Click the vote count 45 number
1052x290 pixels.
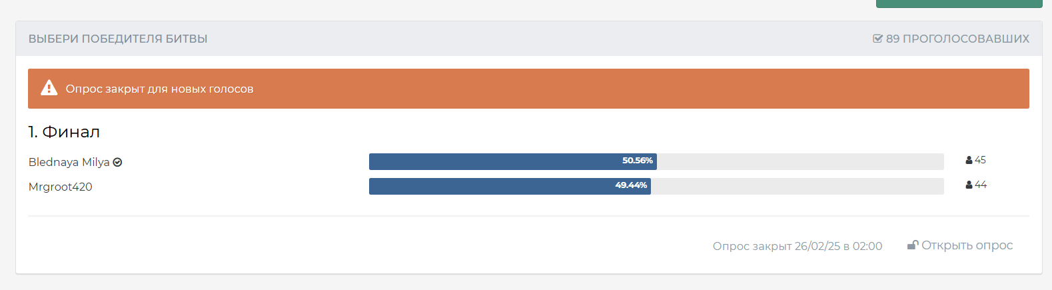tap(980, 160)
